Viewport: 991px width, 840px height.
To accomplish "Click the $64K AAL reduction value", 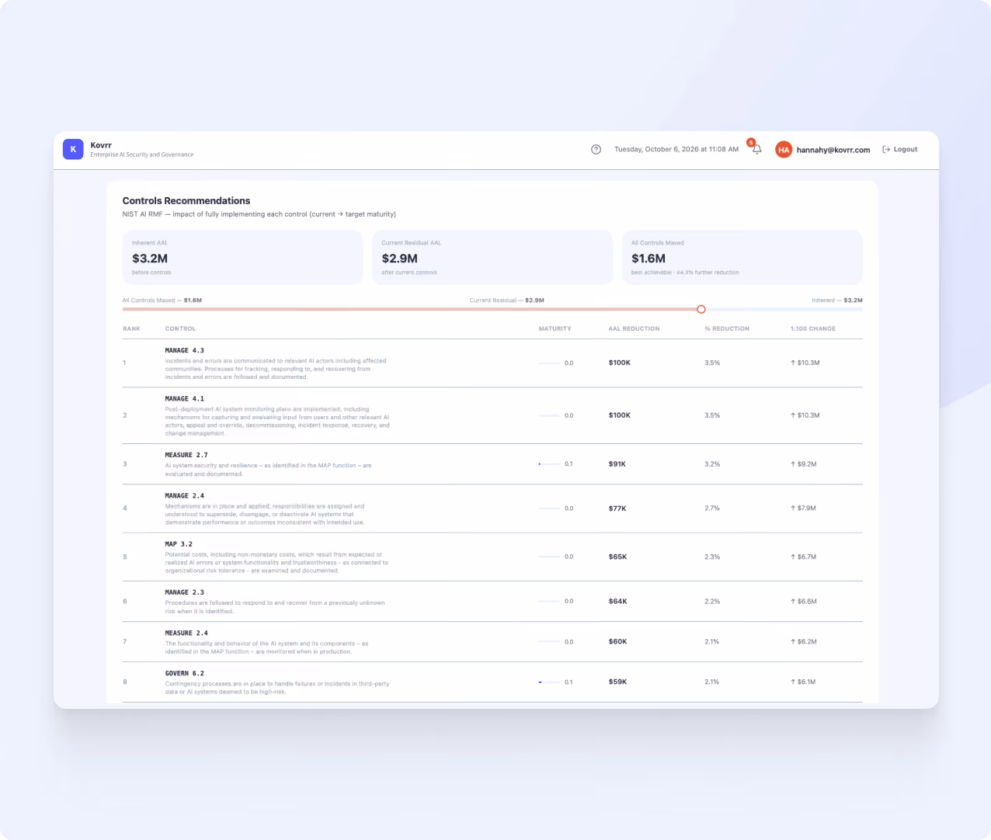I will [618, 601].
